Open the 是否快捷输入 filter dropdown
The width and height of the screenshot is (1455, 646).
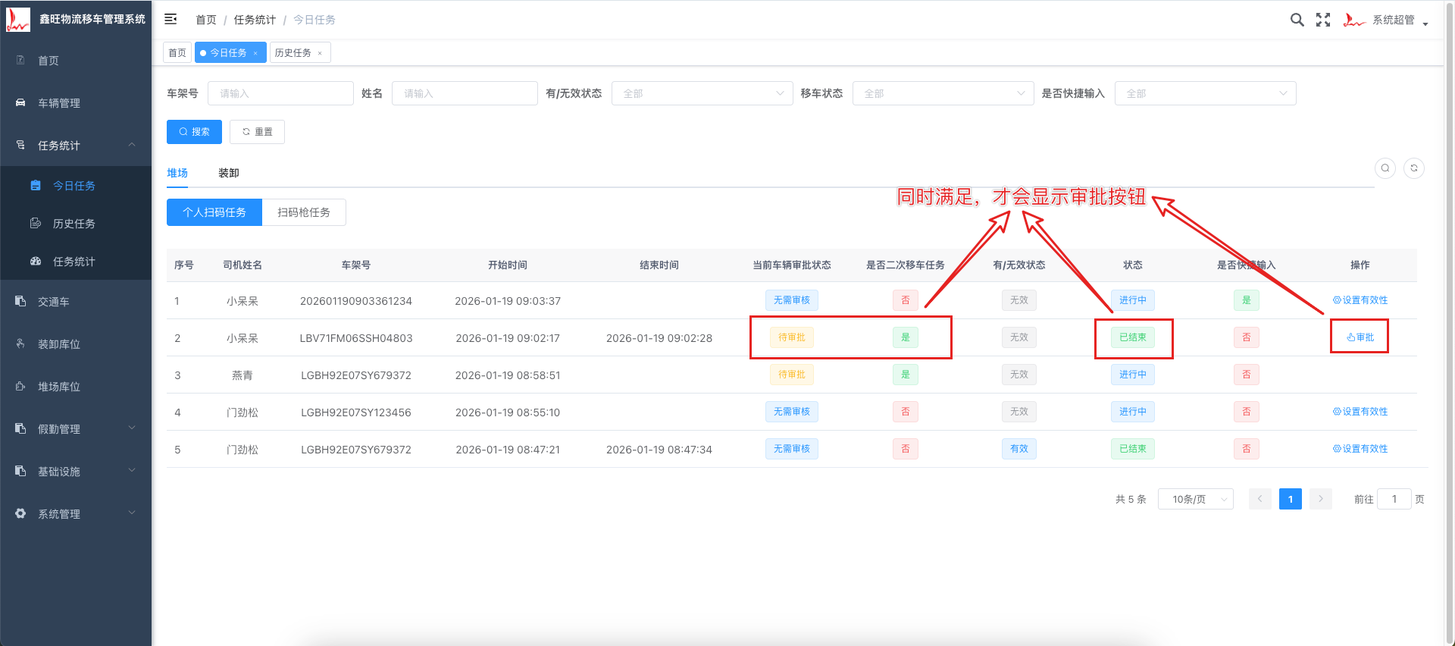tap(1205, 93)
